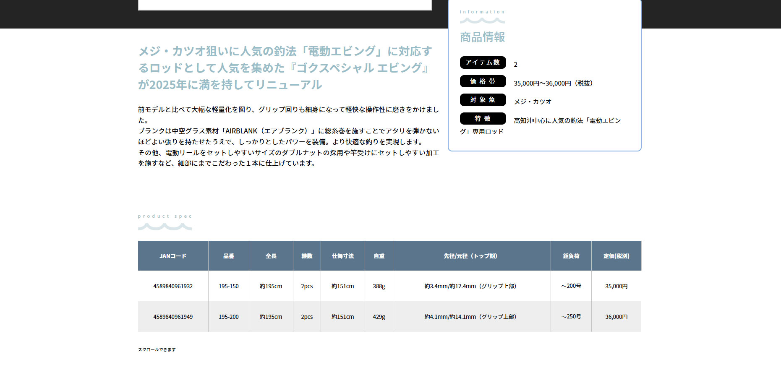Click 約195cm in the 195-200 row
Viewport: 781px width, 378px height.
click(x=271, y=317)
